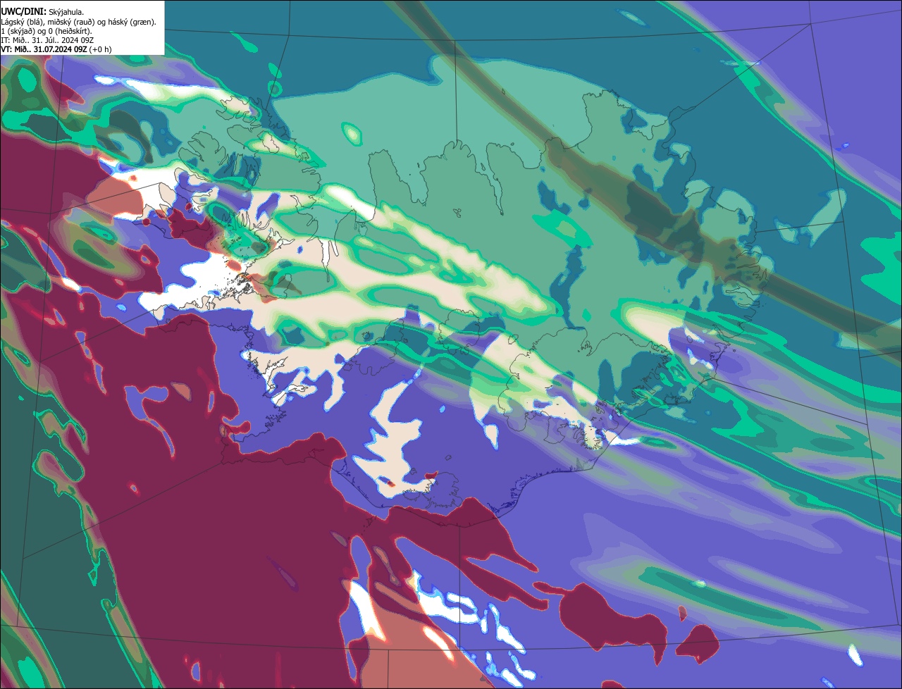Click the "VT: Mið.. 31.07.2024 09Z (+0 h)" line

[x=56, y=49]
